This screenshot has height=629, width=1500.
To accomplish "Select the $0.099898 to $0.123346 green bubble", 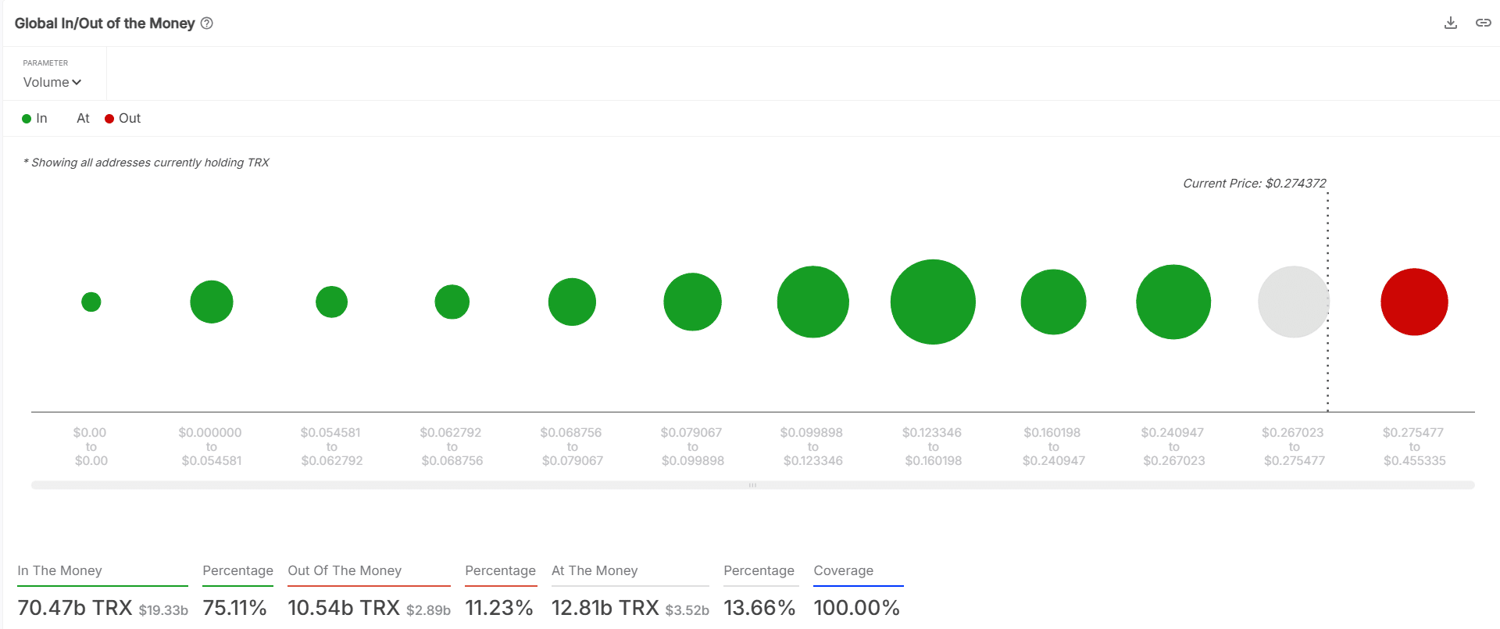I will (x=812, y=302).
